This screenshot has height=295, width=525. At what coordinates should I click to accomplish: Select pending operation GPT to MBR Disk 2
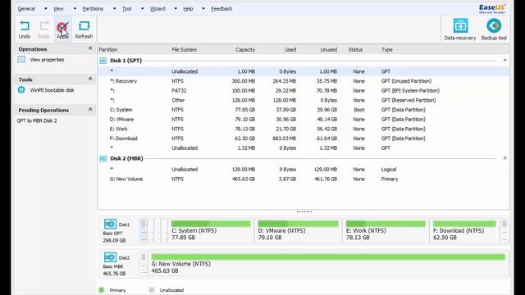[37, 120]
